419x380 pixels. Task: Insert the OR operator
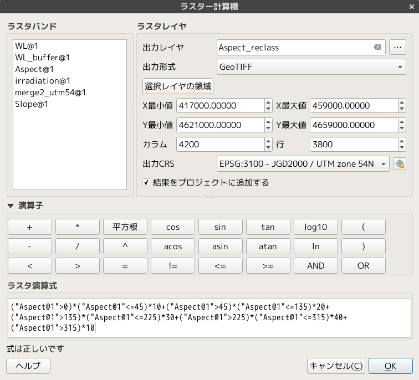pyautogui.click(x=364, y=266)
